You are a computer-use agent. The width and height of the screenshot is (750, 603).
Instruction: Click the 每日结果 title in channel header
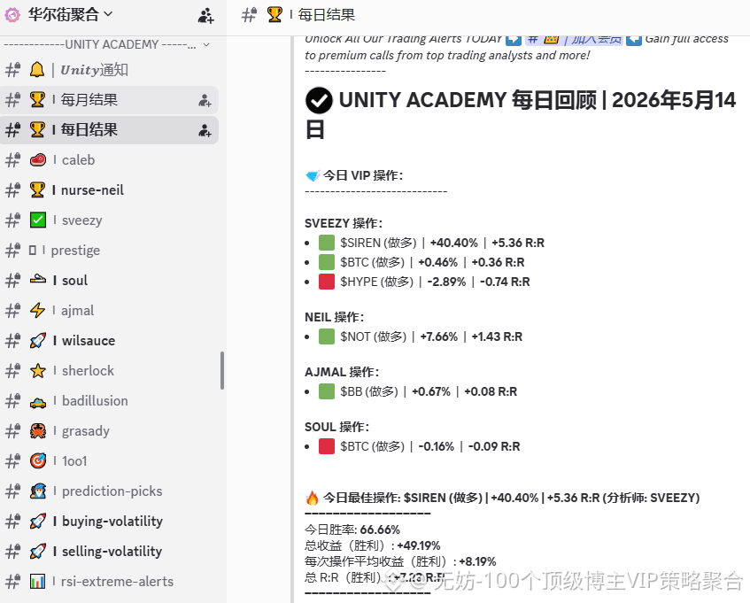pyautogui.click(x=326, y=15)
